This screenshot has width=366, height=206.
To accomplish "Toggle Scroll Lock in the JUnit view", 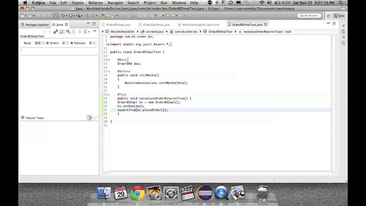I will point(61,31).
